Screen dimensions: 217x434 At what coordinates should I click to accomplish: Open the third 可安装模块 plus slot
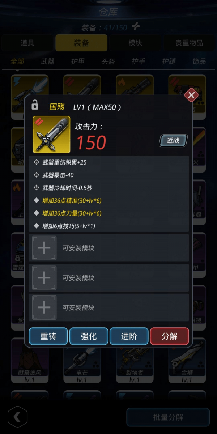pyautogui.click(x=44, y=307)
